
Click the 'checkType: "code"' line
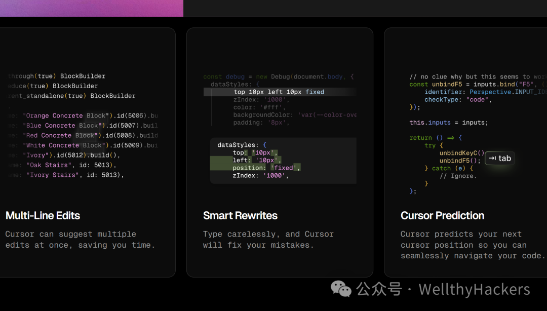click(x=458, y=99)
